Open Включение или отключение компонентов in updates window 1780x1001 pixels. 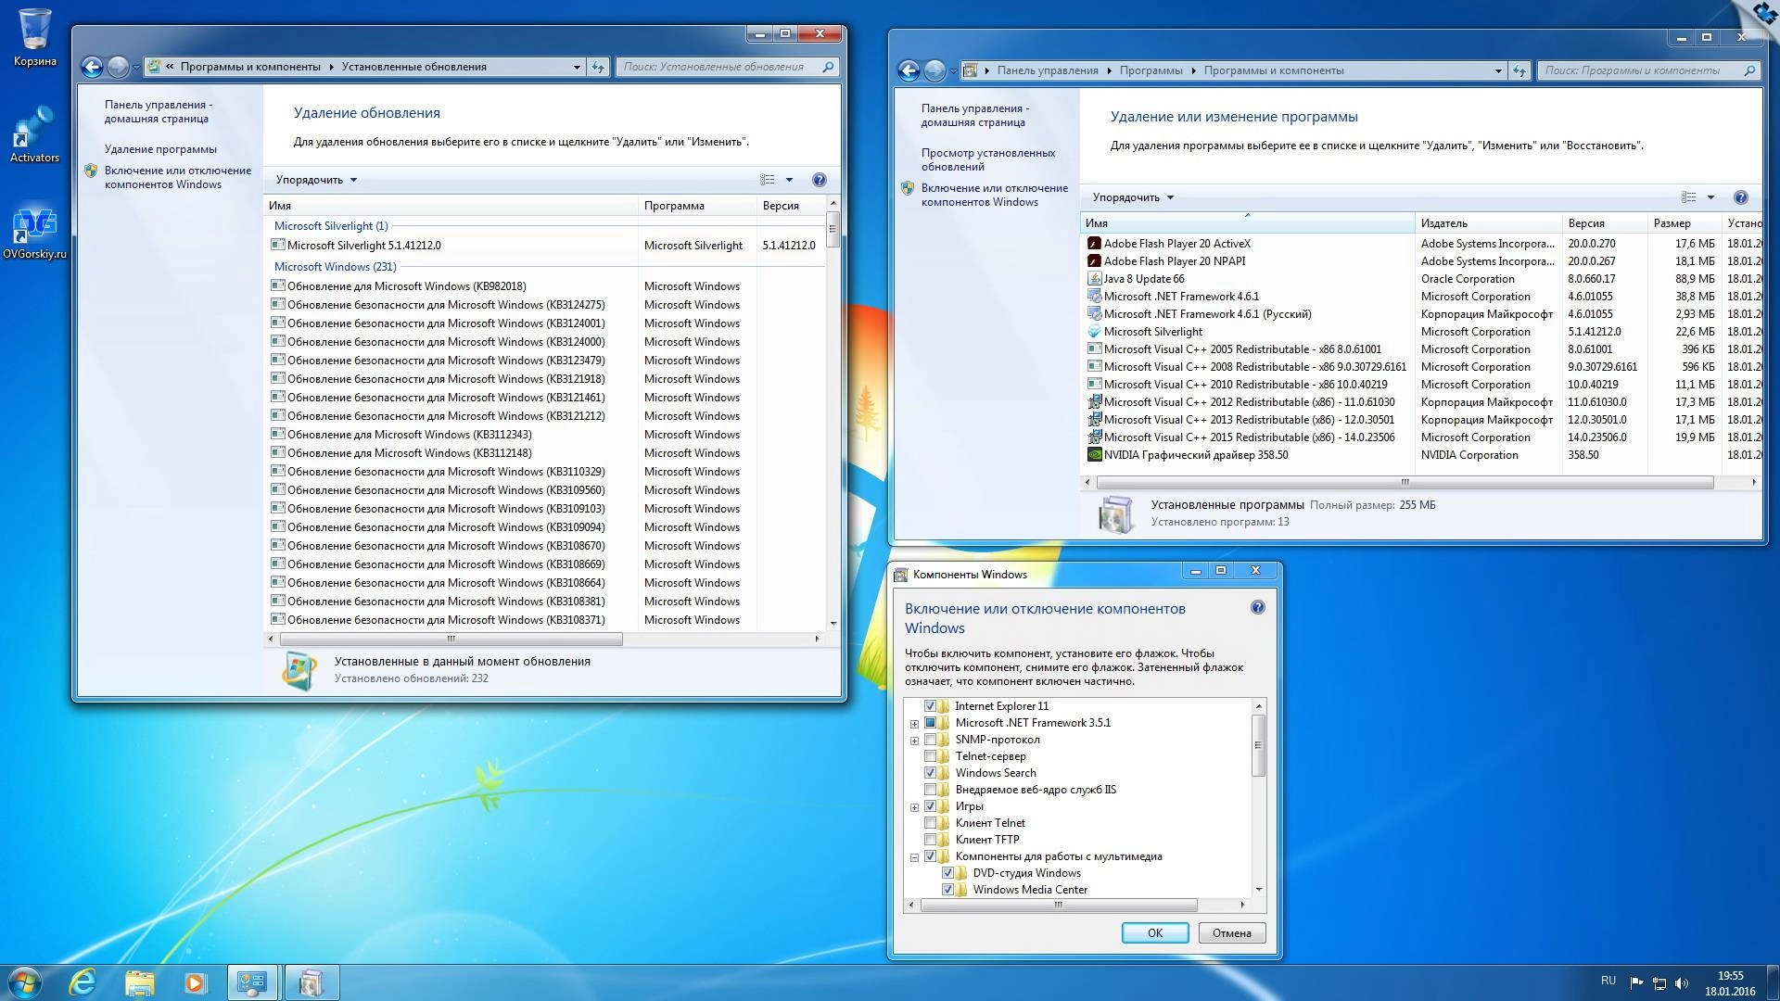177,177
